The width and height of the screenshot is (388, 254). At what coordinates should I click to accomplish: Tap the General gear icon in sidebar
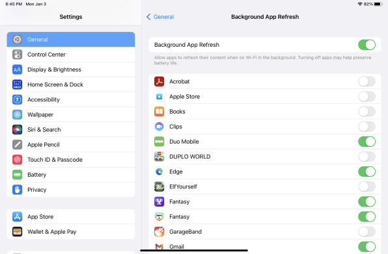point(18,40)
